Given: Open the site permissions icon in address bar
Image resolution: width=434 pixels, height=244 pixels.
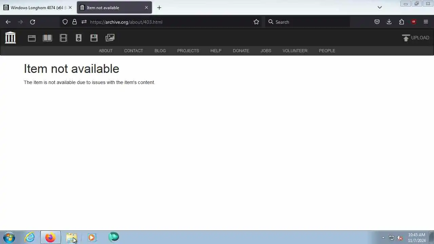Looking at the screenshot, I should coord(84,22).
